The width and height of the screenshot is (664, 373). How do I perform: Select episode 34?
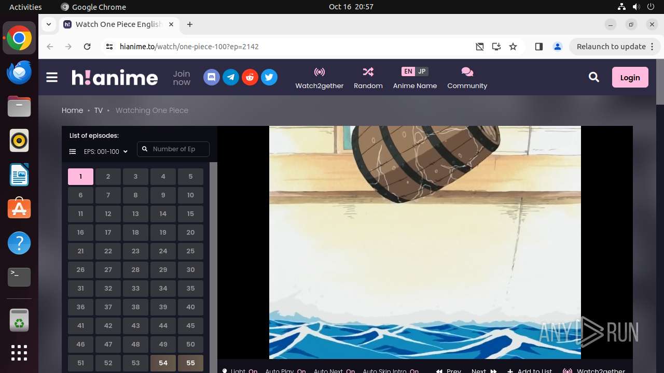pos(163,289)
